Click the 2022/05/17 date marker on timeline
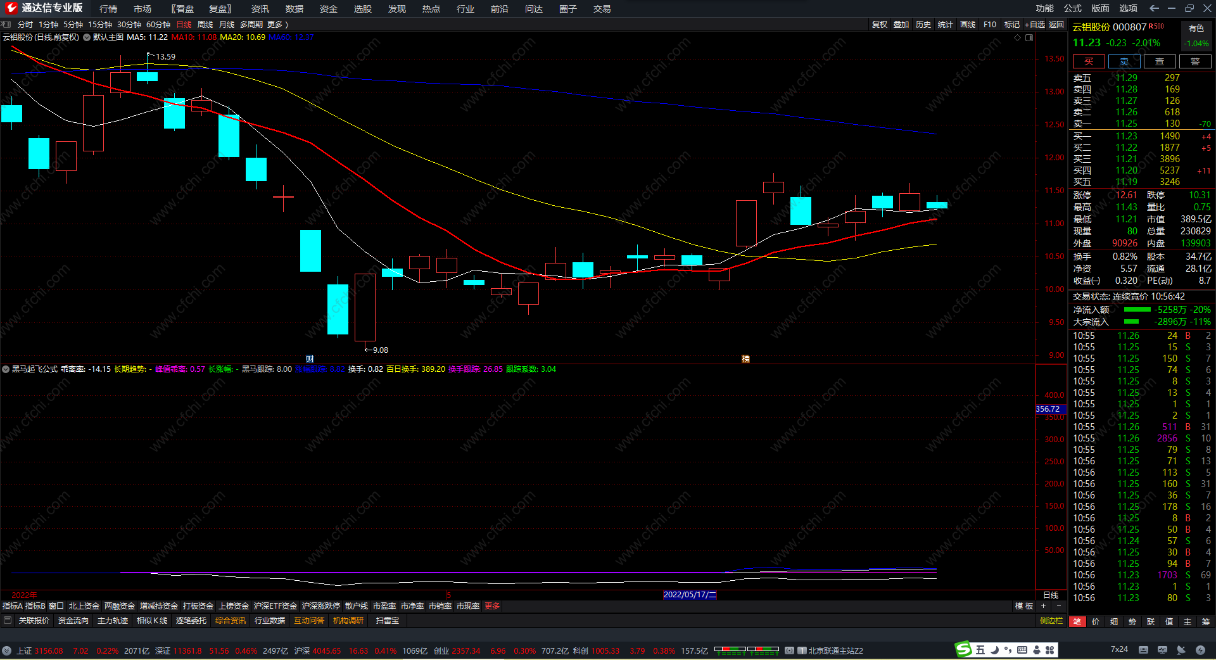The height and width of the screenshot is (660, 1216). (690, 595)
